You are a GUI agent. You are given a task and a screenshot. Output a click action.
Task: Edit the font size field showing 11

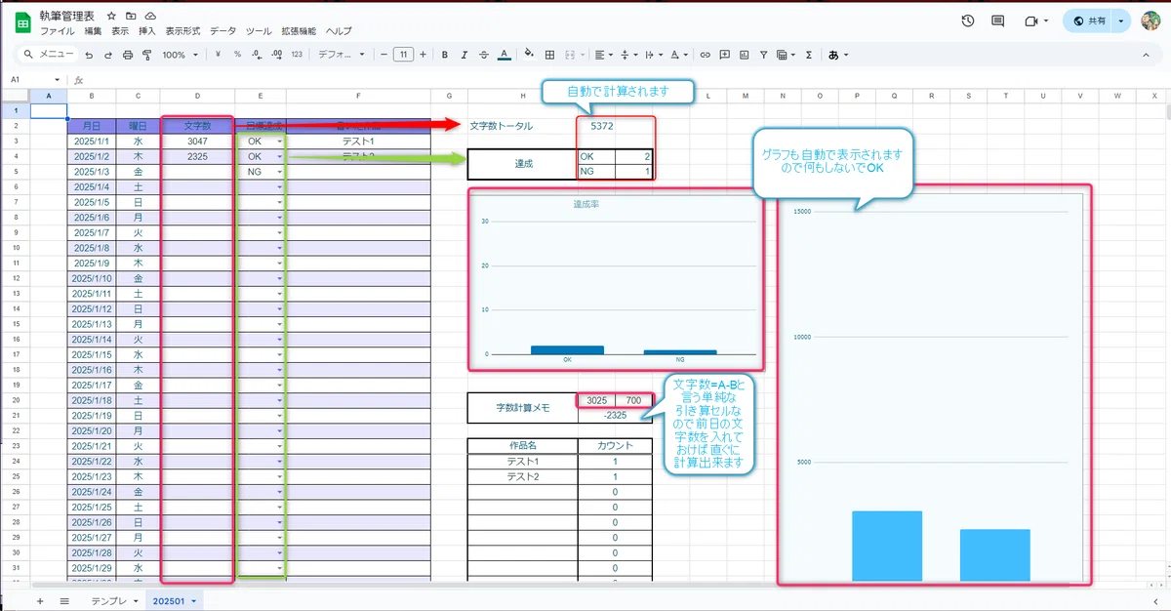pyautogui.click(x=404, y=55)
